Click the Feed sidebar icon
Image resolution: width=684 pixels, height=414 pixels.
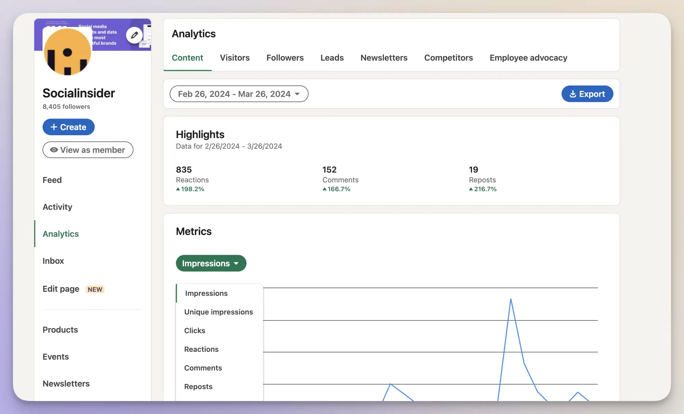click(52, 179)
